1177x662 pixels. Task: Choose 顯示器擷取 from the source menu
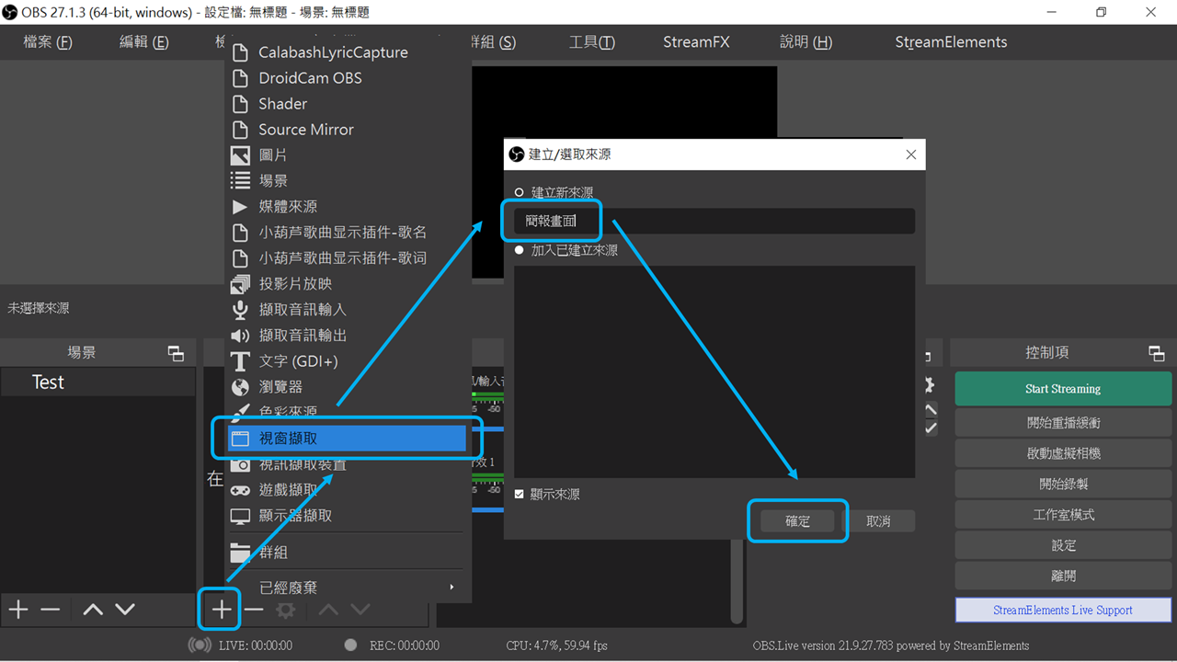coord(348,516)
